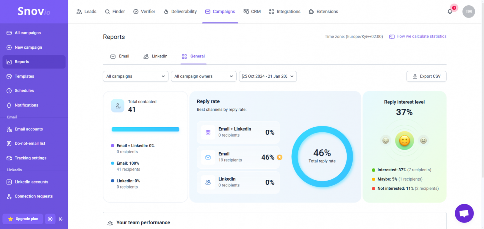
Task: Click the Email + LinkedIn channel icon
Action: 208,132
